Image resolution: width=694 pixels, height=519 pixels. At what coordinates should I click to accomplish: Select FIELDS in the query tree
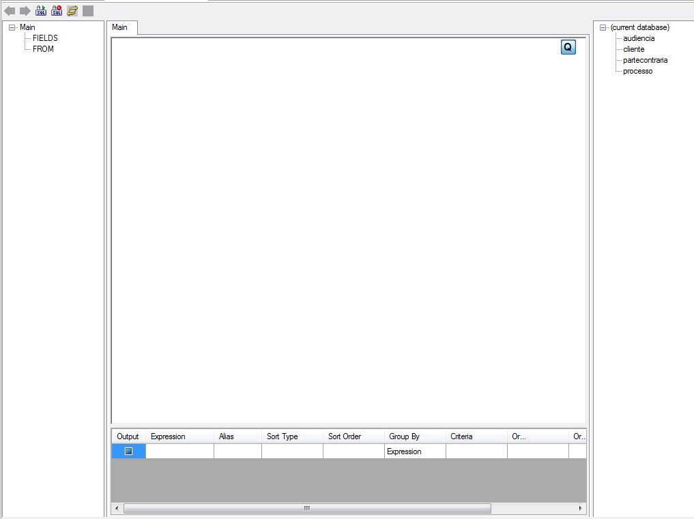tap(45, 38)
